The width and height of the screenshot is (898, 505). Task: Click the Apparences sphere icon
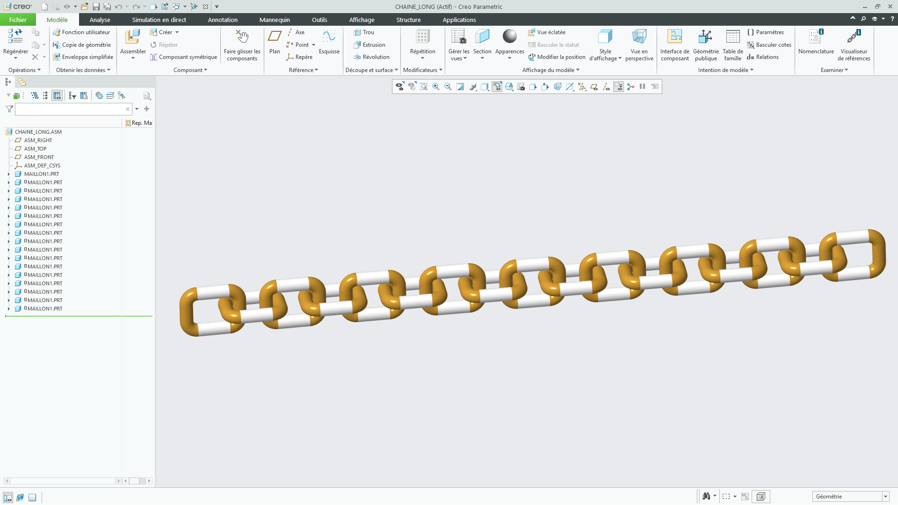coord(509,36)
